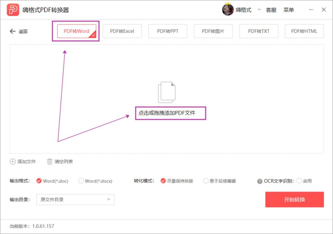Click the 添加文件 label

pos(27,162)
